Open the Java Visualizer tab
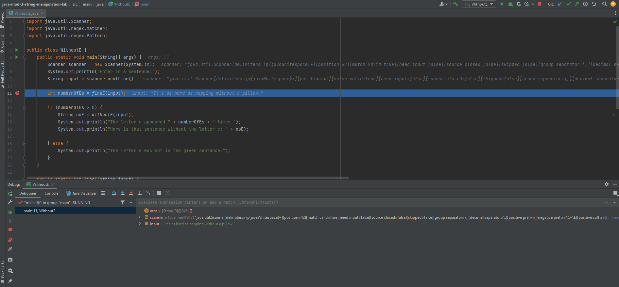 [81, 193]
